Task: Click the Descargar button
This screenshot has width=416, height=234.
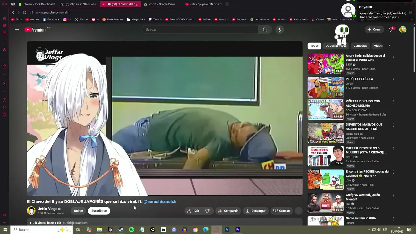Action: coord(256,211)
